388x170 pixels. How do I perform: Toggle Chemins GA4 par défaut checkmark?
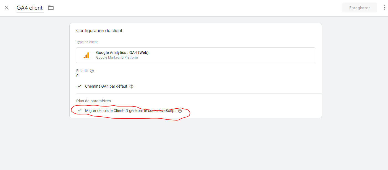80,86
